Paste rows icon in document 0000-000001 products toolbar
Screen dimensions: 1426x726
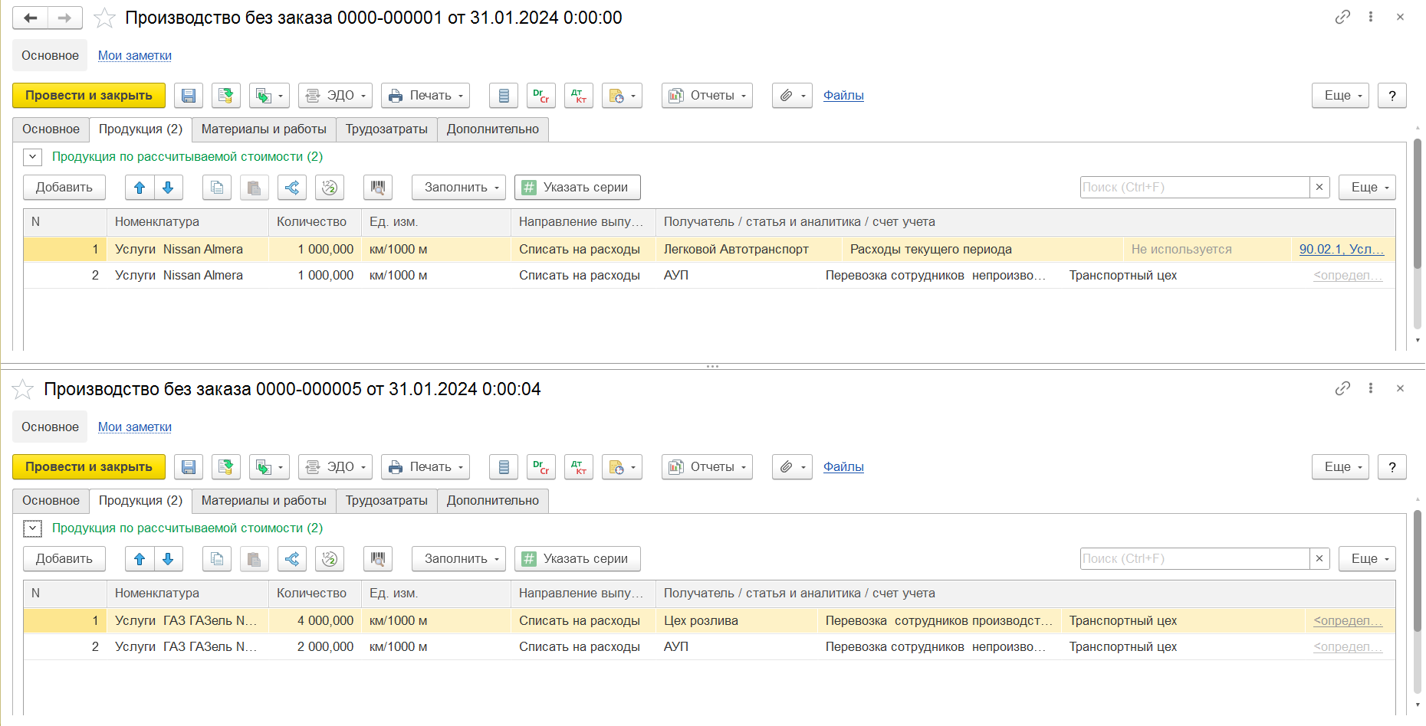tap(255, 188)
